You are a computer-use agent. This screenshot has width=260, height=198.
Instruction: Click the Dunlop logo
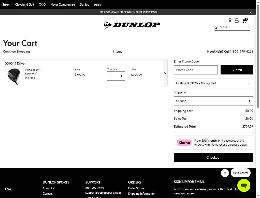[x=132, y=25]
